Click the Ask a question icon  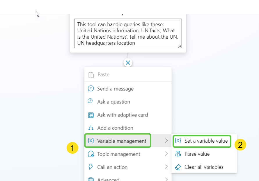tap(92, 102)
